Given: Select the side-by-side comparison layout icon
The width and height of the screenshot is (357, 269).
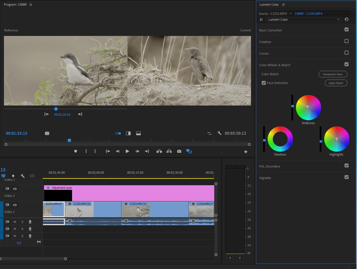Looking at the screenshot, I should click(118, 133).
